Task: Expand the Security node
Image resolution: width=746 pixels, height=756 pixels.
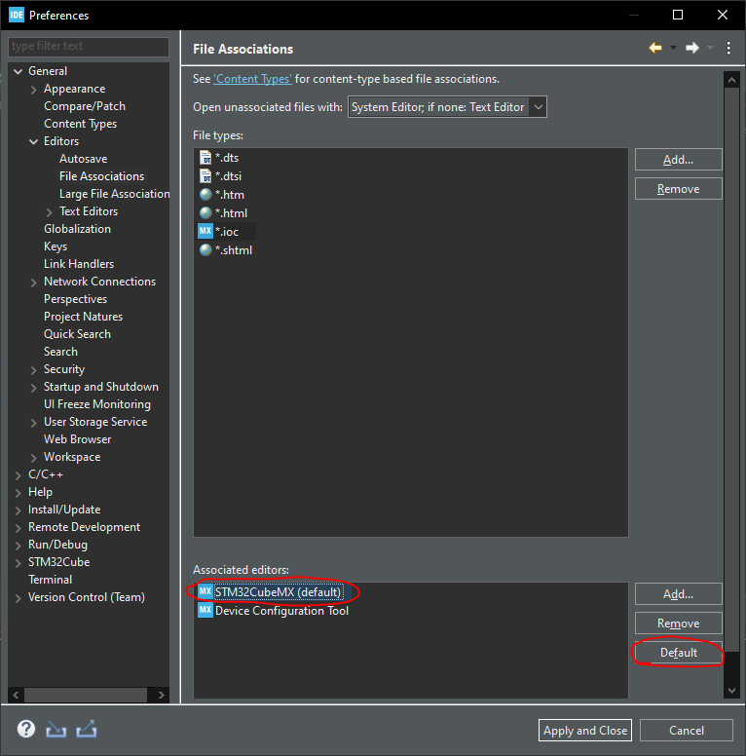Action: (33, 370)
